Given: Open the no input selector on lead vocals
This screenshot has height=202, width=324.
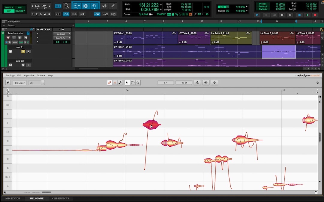Looking at the screenshot, I should click(x=62, y=34).
